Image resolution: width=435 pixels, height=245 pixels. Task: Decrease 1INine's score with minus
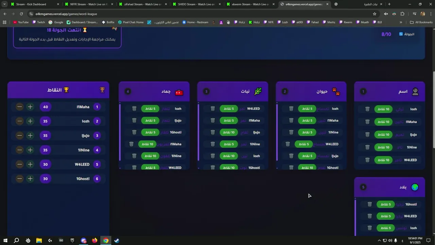[x=20, y=150]
